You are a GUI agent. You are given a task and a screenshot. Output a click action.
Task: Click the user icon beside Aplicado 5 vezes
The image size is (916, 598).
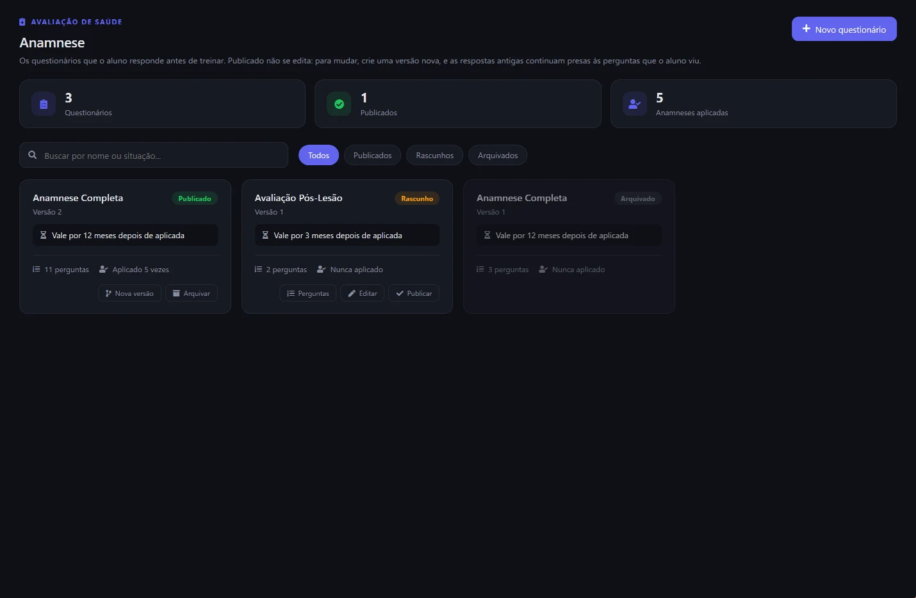click(x=104, y=269)
